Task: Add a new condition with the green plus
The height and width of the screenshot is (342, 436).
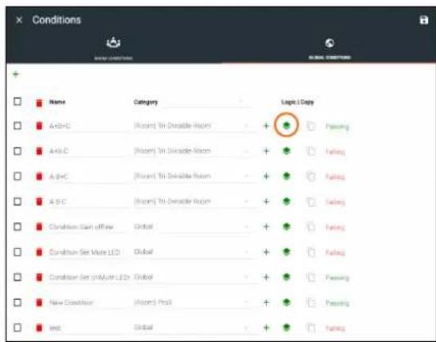Action: [x=16, y=74]
